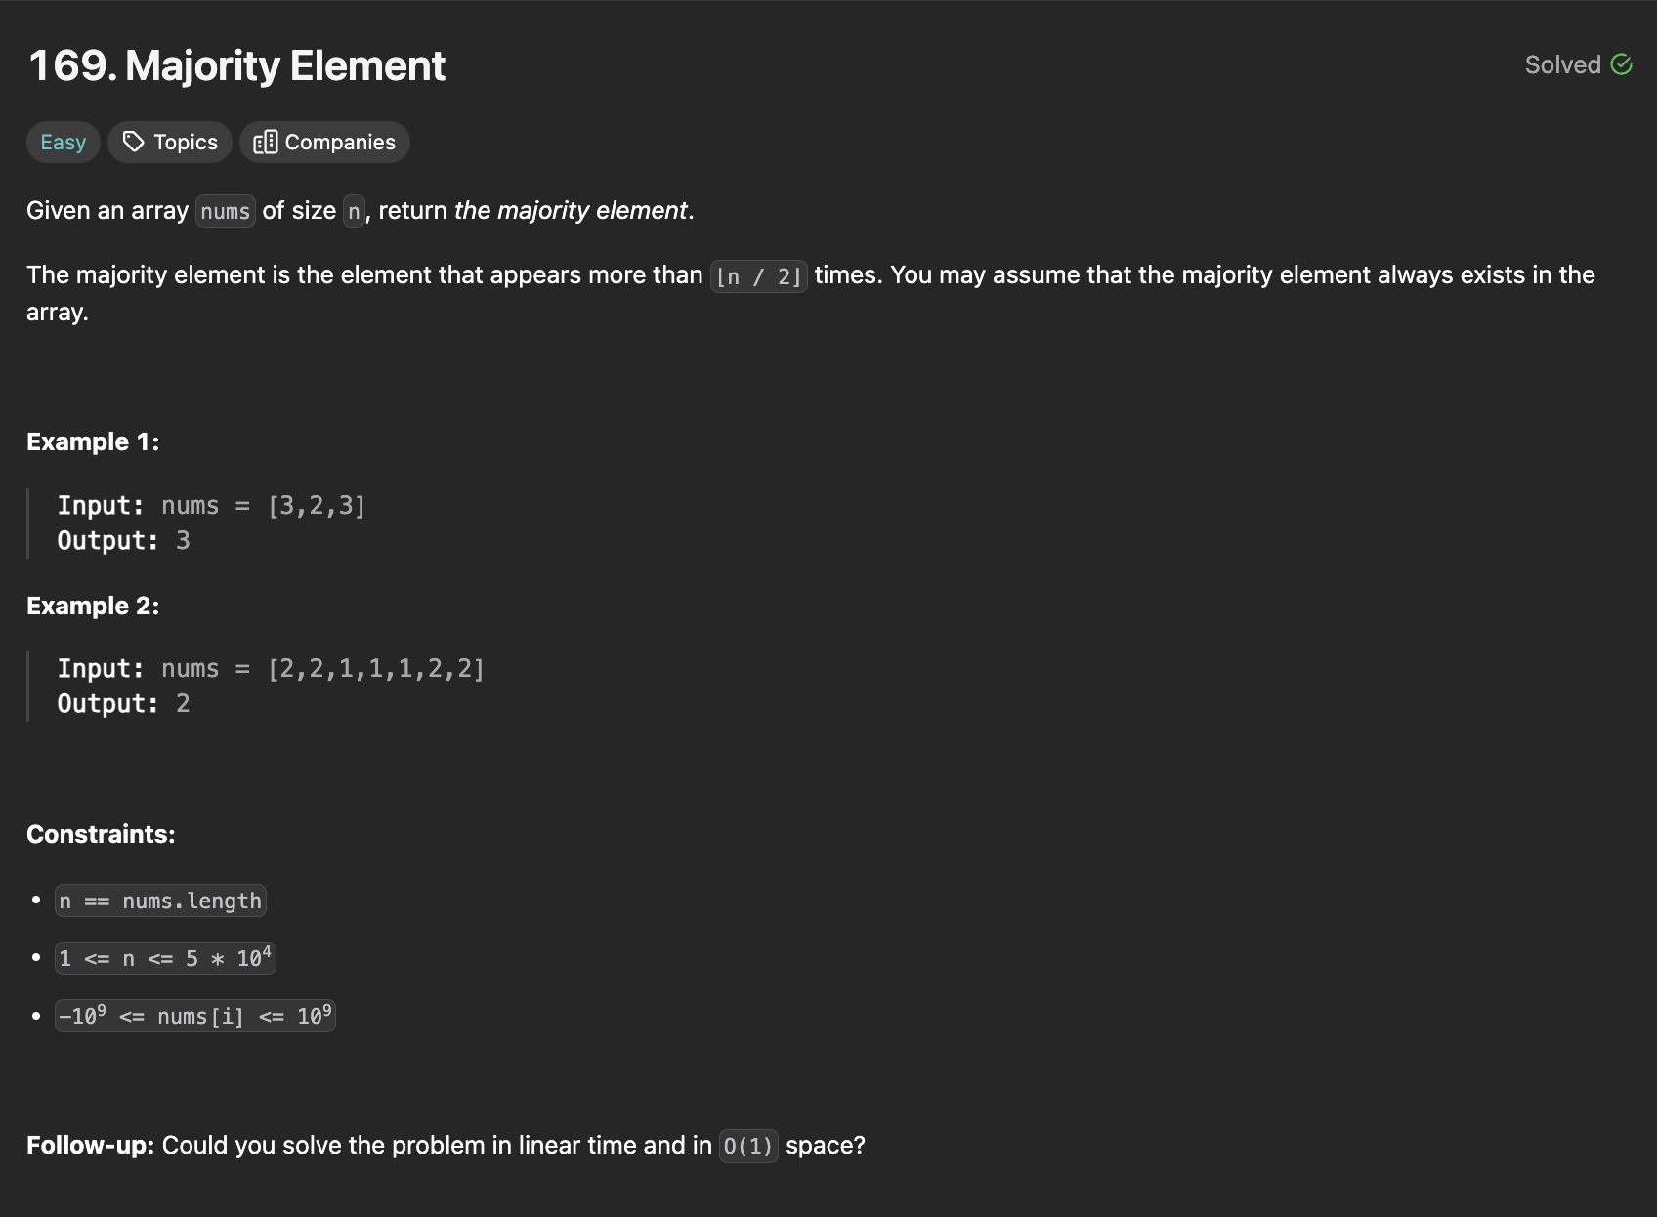The height and width of the screenshot is (1217, 1657).
Task: Click the green Solved checkmark icon
Action: point(1621,64)
